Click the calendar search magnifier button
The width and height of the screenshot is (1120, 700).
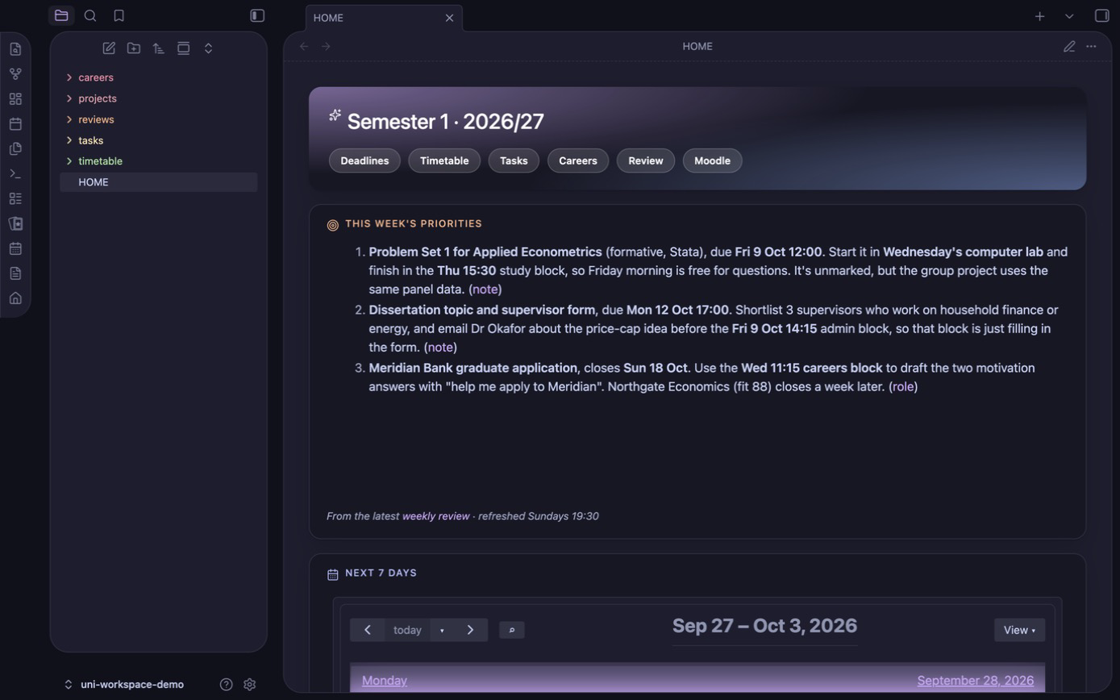[x=512, y=630]
